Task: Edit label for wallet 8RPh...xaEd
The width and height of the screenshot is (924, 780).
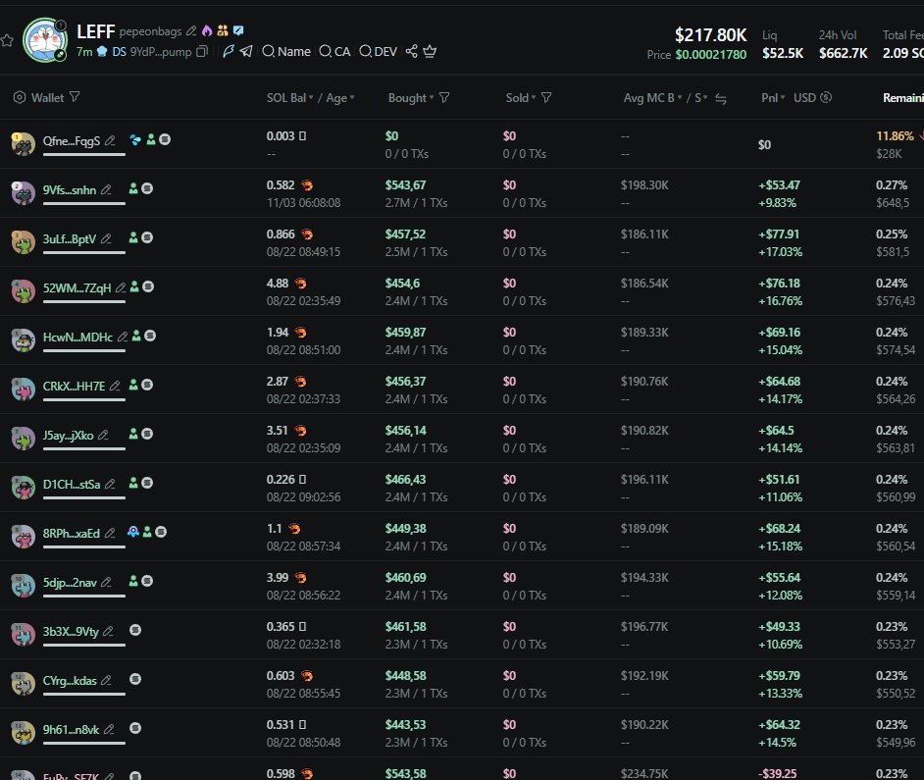Action: pyautogui.click(x=110, y=533)
